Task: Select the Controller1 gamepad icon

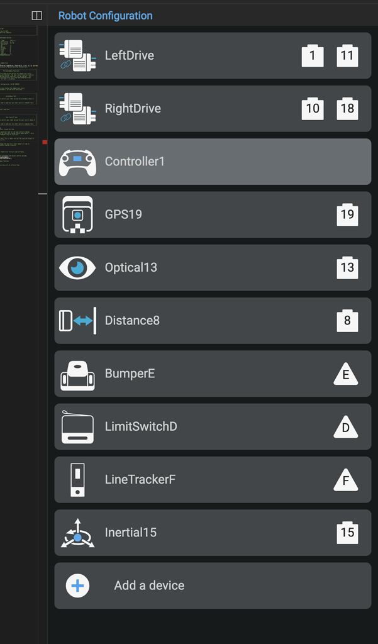Action: click(77, 162)
